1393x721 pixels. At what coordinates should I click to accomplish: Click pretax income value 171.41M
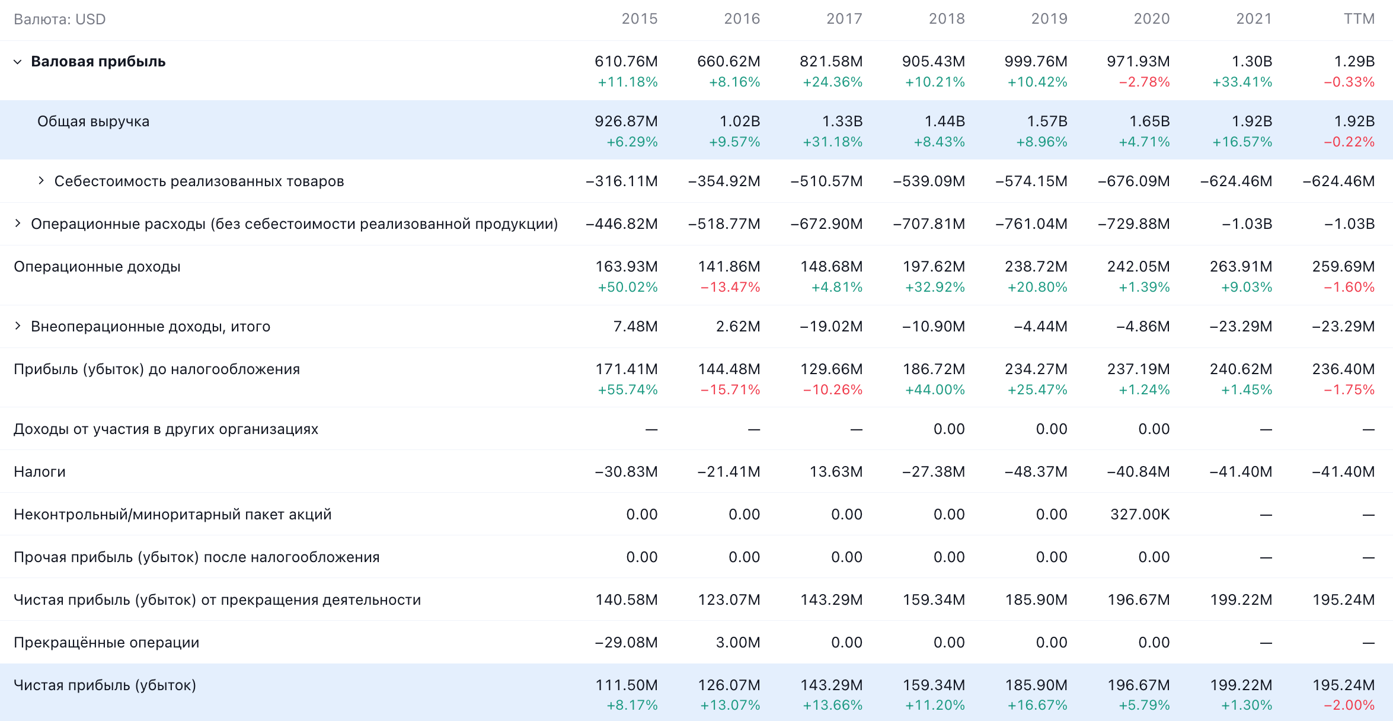click(627, 369)
